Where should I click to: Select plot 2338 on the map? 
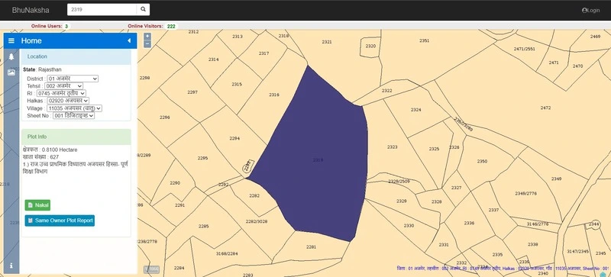[x=532, y=244]
